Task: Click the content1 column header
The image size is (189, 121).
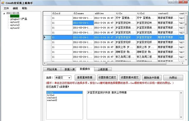Action: tap(168, 13)
